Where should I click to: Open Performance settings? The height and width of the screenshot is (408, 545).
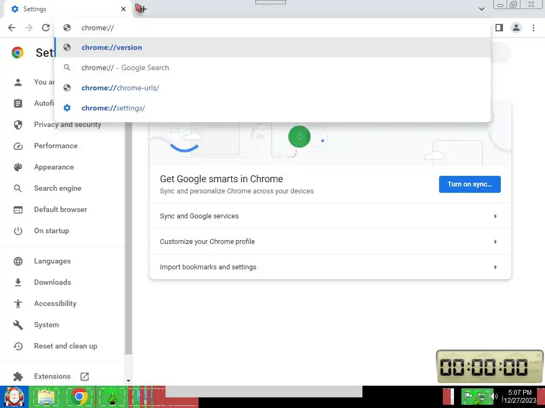pos(55,146)
